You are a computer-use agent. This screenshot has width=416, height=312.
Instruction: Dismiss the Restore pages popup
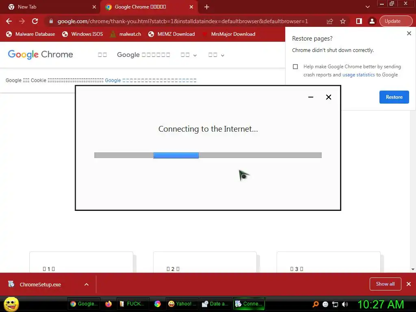click(409, 33)
